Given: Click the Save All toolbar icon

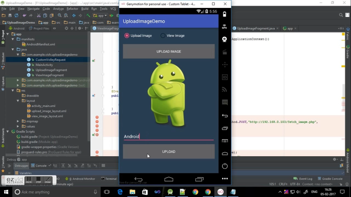Looking at the screenshot, I should tap(10, 16).
